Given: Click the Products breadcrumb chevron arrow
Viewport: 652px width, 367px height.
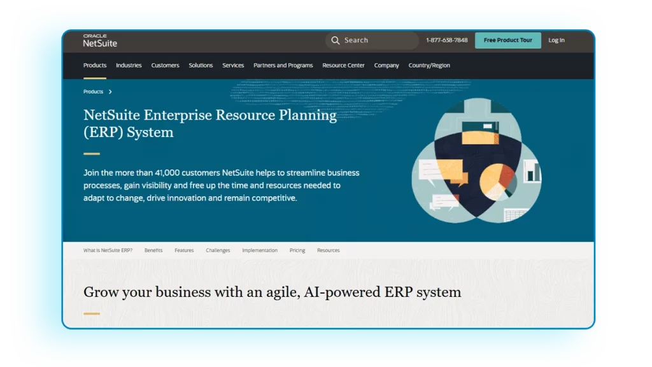Looking at the screenshot, I should tap(109, 91).
